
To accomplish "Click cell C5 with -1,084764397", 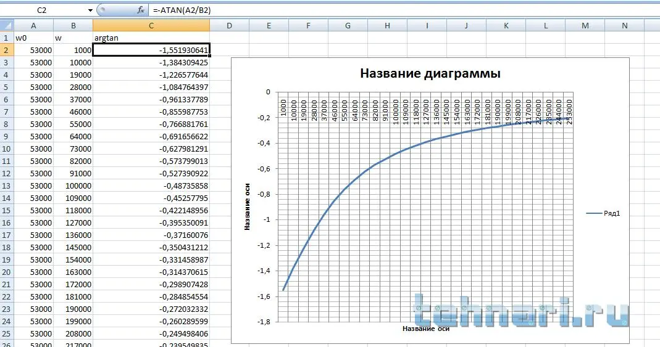I will click(151, 88).
